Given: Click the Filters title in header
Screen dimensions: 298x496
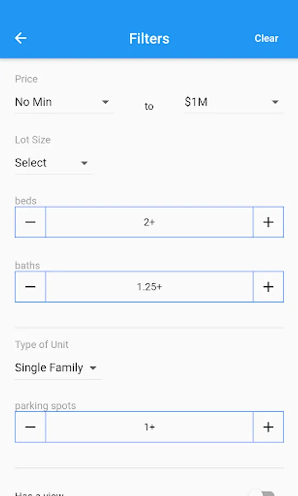Looking at the screenshot, I should (x=149, y=39).
